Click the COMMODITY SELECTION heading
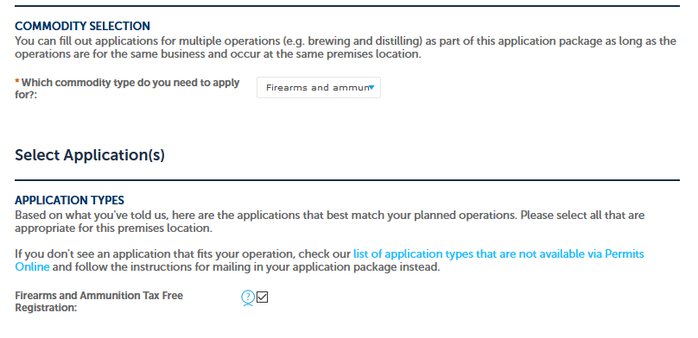Image resolution: width=698 pixels, height=338 pixels. (82, 26)
